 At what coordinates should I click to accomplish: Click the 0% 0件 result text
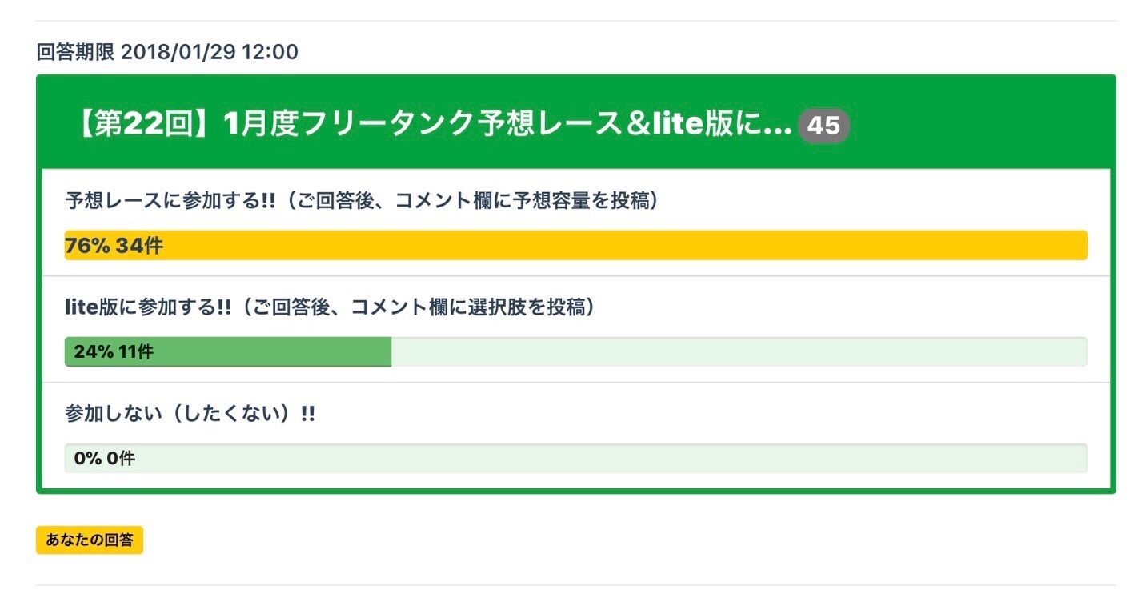click(x=104, y=459)
